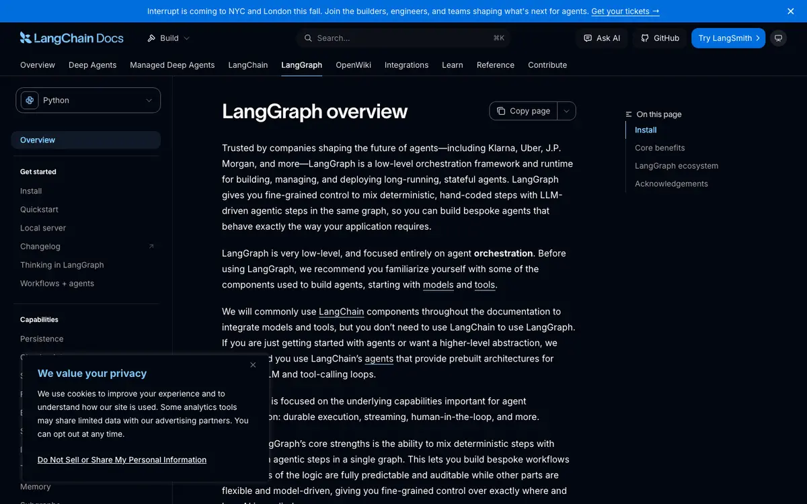Open the Memory sidebar page
The height and width of the screenshot is (504, 807).
tap(36, 487)
